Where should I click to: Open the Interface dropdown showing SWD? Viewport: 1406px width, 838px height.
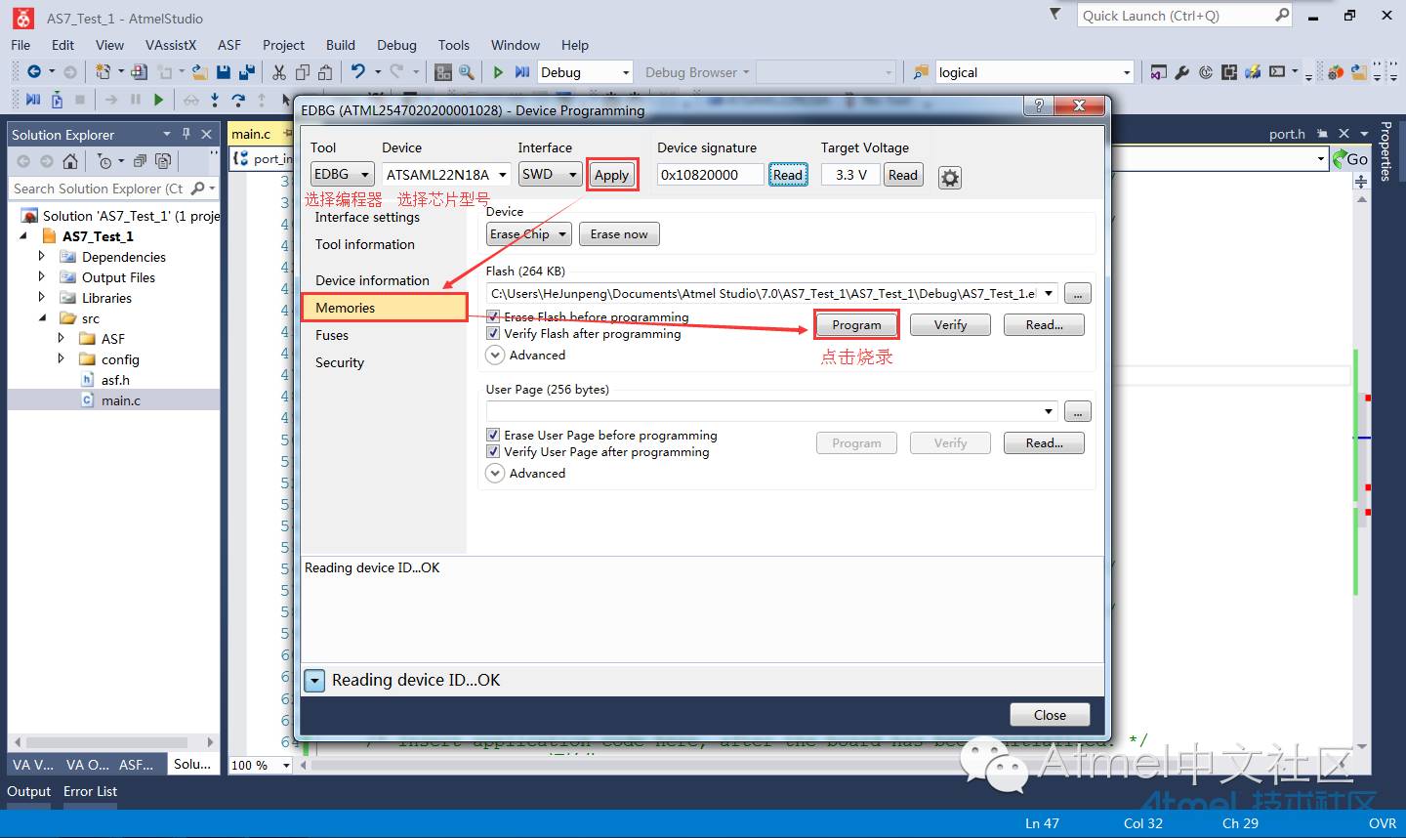[x=550, y=174]
